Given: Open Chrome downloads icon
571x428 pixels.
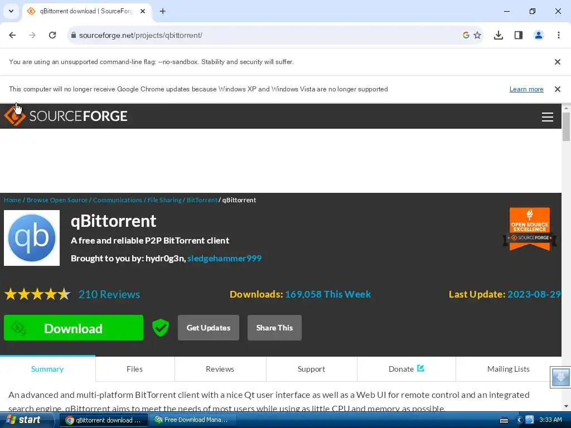Looking at the screenshot, I should click(499, 35).
